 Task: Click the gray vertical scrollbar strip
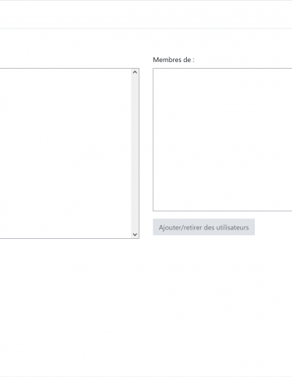(x=135, y=153)
